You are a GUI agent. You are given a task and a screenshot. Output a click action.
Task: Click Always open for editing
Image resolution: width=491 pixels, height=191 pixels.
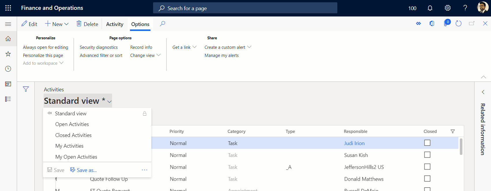[46, 47]
